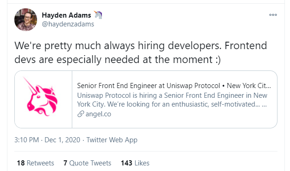This screenshot has width=290, height=171.
Task: Click the Twitter Web App source link
Action: point(112,140)
